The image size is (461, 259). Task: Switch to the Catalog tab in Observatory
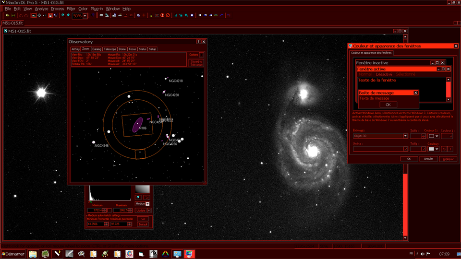tap(97, 49)
